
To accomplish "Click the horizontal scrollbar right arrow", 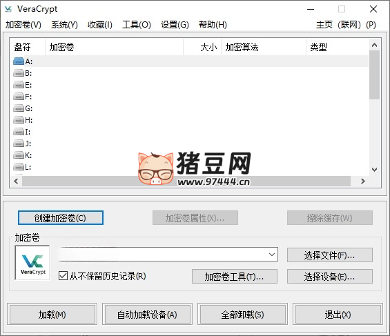I will [x=362, y=181].
